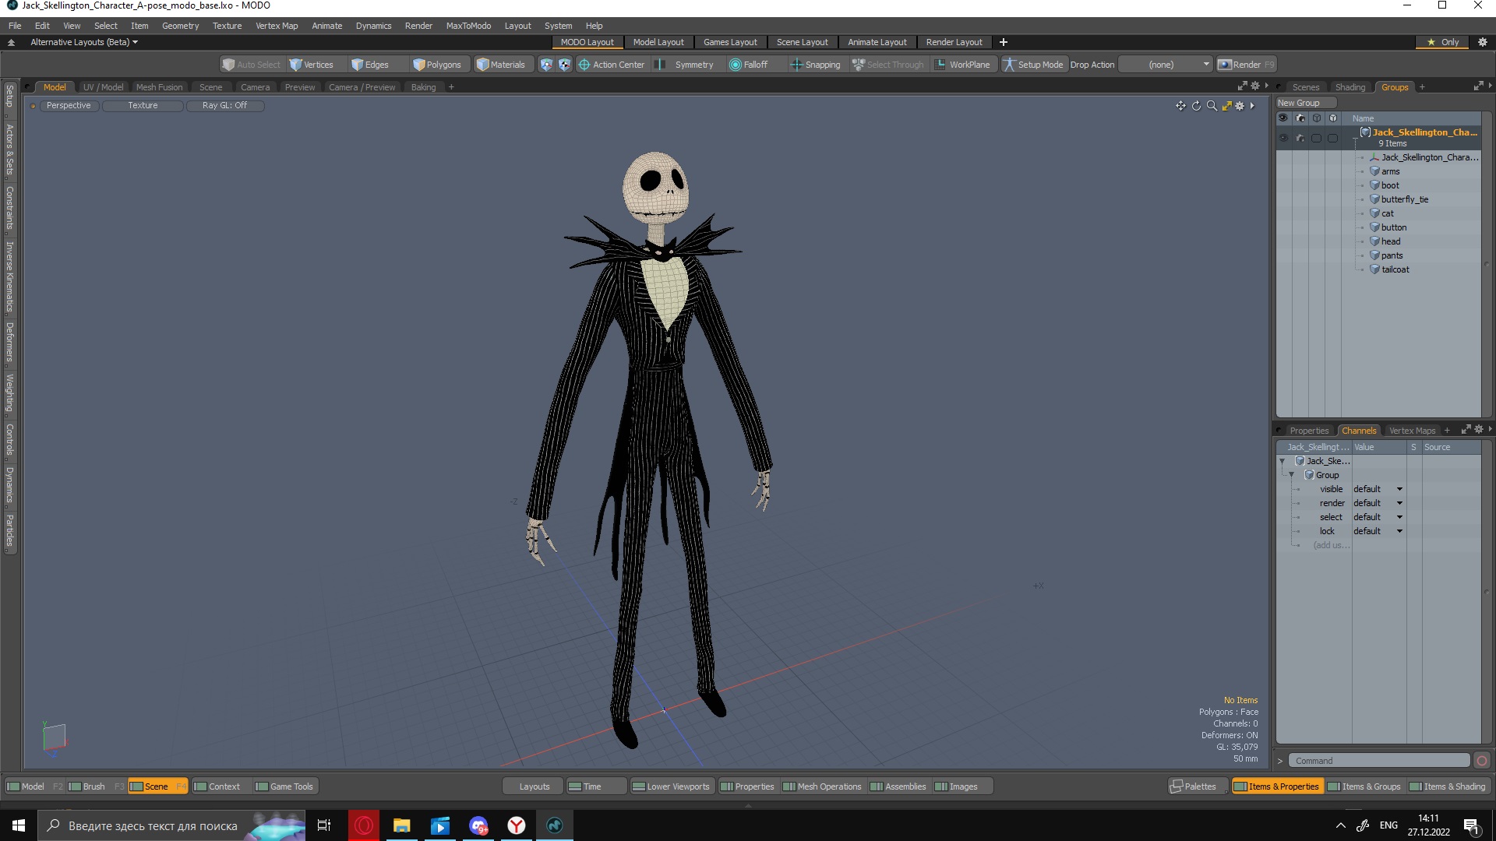The height and width of the screenshot is (841, 1496).
Task: Toggle Setup Mode
Action: [1033, 65]
